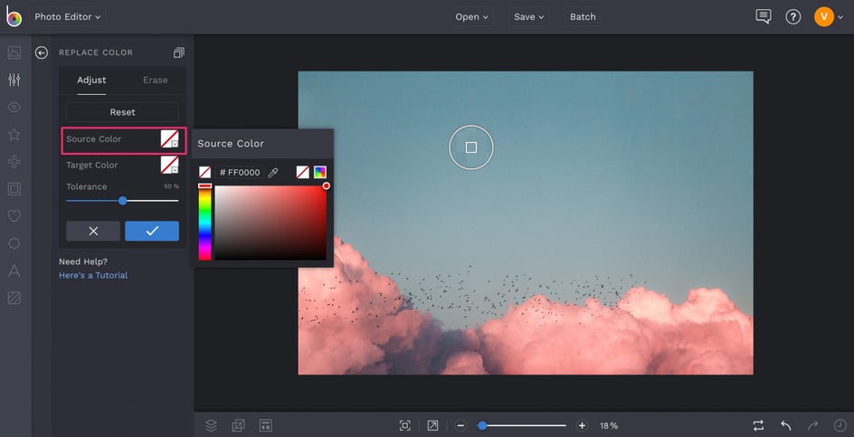Viewport: 854px width, 437px height.
Task: Click the Target Color swatch
Action: (x=169, y=165)
